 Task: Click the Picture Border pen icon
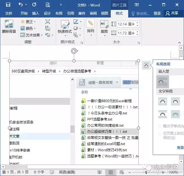click(76, 22)
